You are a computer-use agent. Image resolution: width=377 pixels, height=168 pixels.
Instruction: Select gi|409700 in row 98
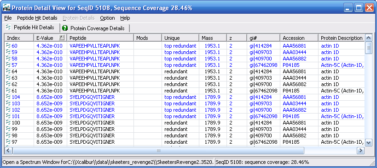click(x=261, y=135)
